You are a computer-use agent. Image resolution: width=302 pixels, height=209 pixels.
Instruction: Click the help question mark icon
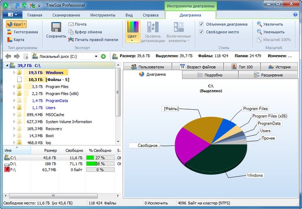click(x=295, y=15)
